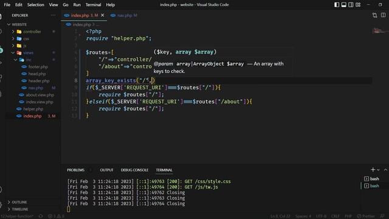Maximize the panel with the up chevron
Viewport: 389px width, 219px height.
click(385, 170)
